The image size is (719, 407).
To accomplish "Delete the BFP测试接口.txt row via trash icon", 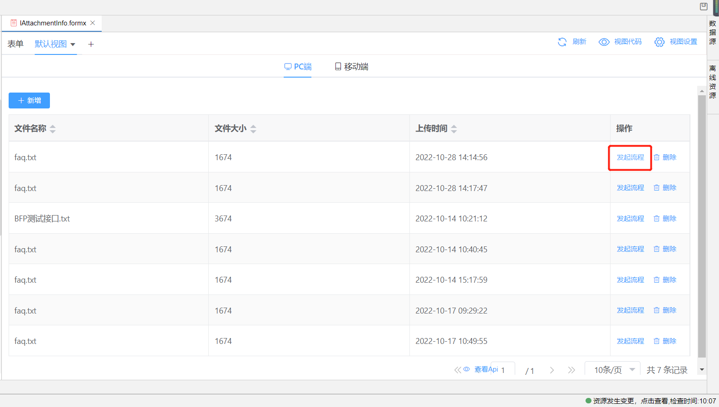I will click(656, 219).
